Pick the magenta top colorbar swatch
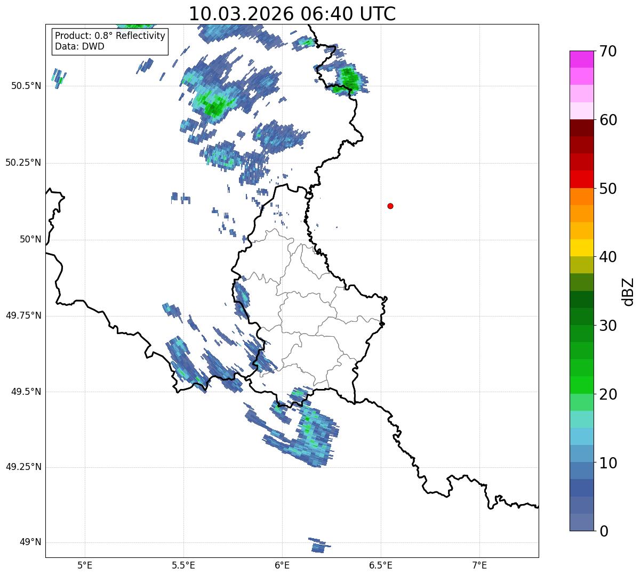The height and width of the screenshot is (576, 641). tap(581, 59)
